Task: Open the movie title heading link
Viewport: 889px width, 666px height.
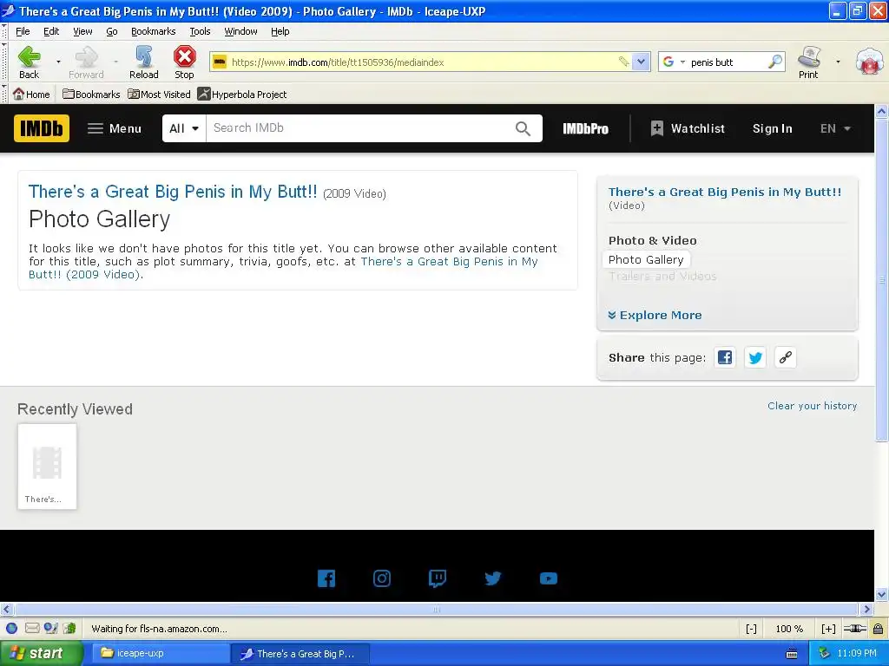Action: pos(173,192)
